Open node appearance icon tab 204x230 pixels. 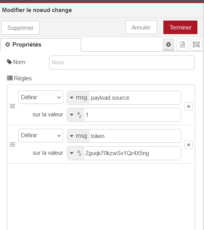196,45
